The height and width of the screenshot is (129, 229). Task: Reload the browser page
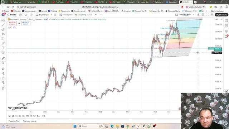click(13, 7)
